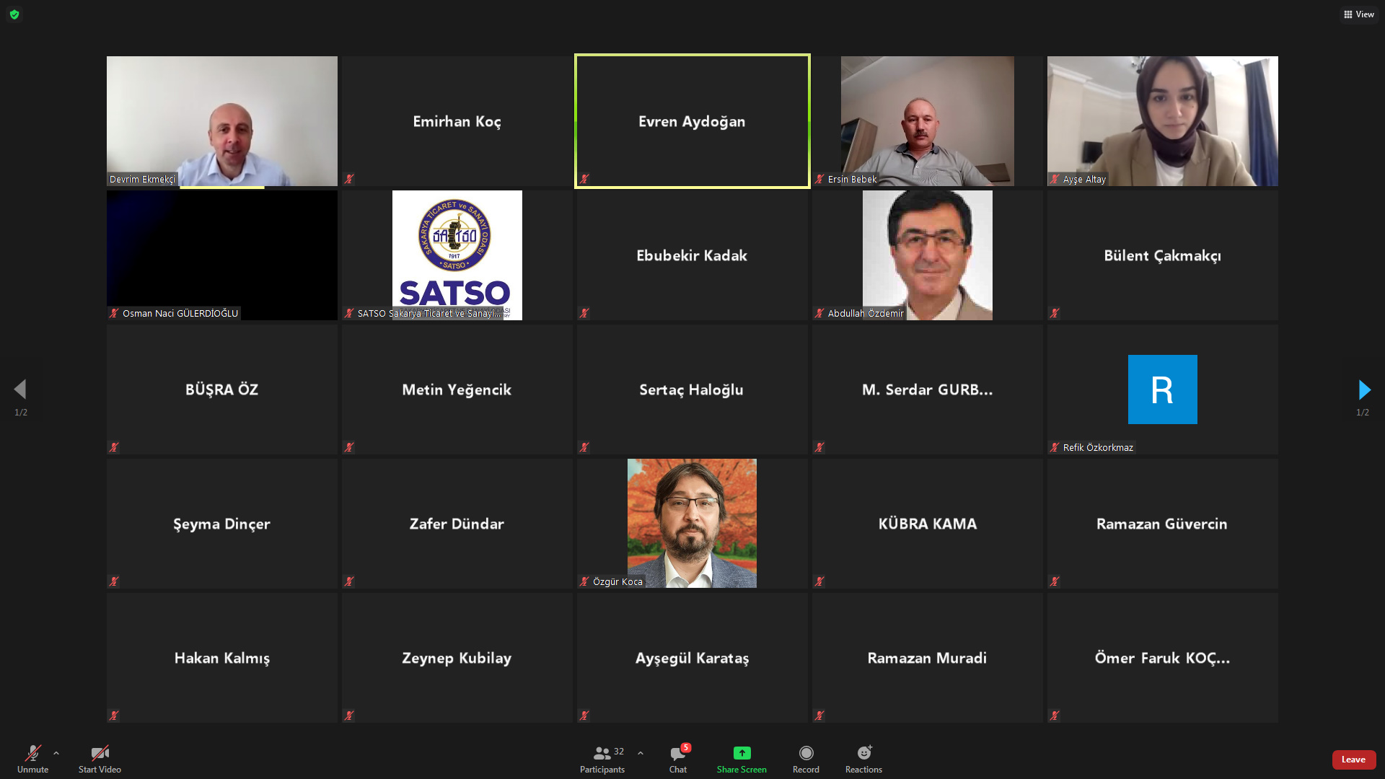
Task: Select Devrim Ekmekçi's video tile
Action: coord(221,120)
